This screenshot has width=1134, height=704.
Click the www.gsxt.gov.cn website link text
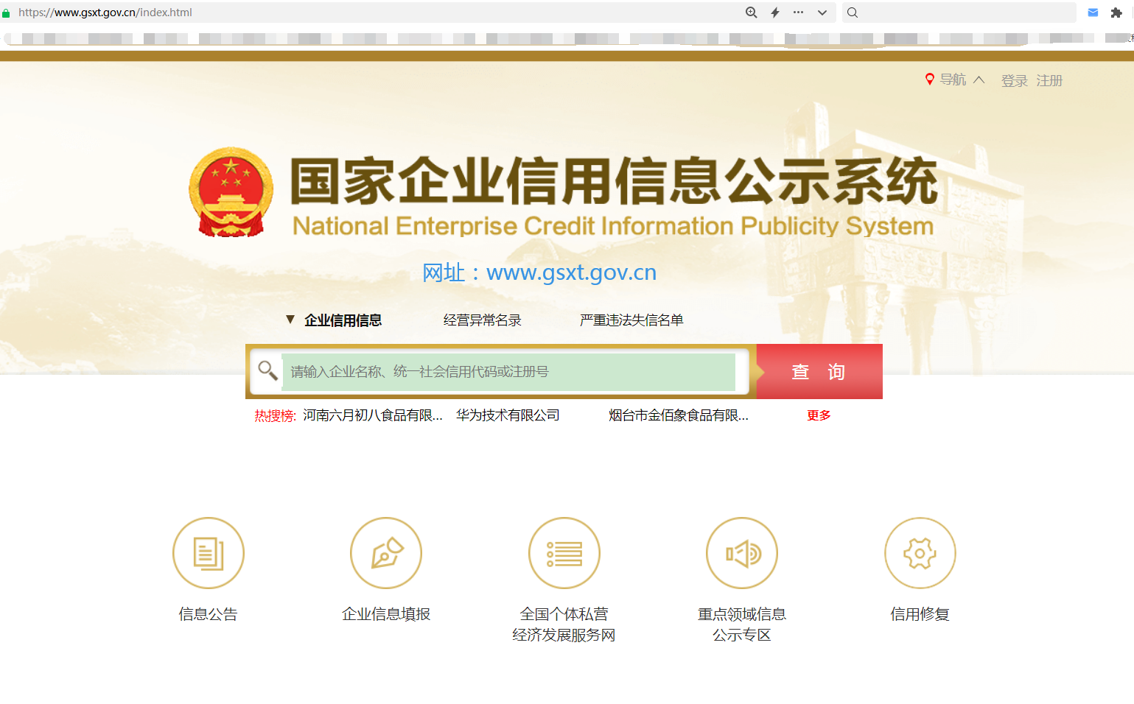(x=571, y=272)
